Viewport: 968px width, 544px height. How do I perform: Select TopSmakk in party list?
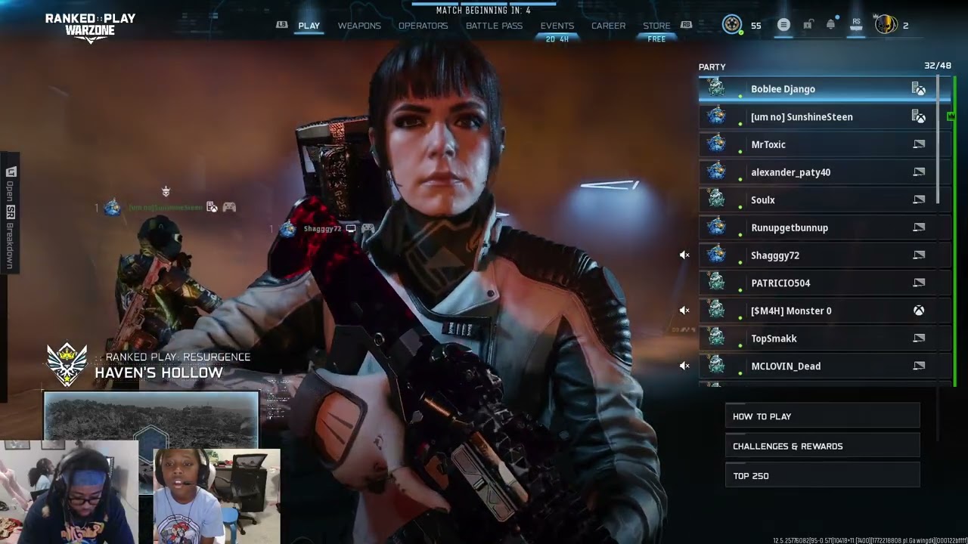pos(824,338)
